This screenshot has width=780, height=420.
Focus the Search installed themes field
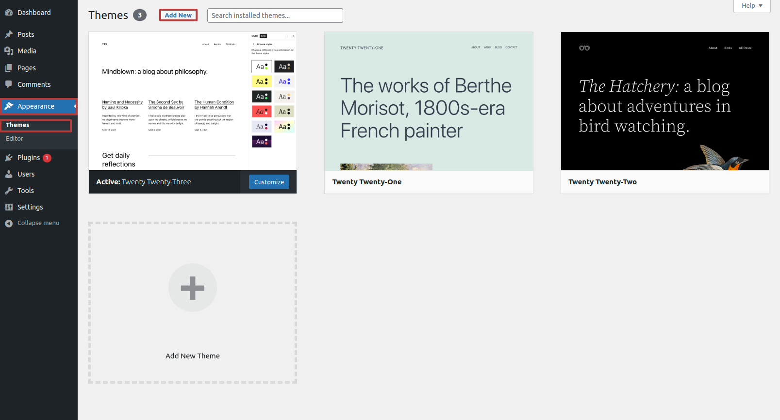point(275,16)
